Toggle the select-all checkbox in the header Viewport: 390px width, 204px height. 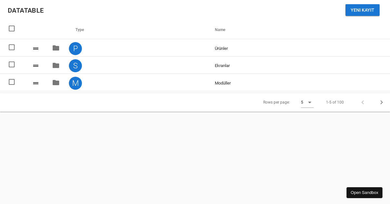(x=12, y=28)
